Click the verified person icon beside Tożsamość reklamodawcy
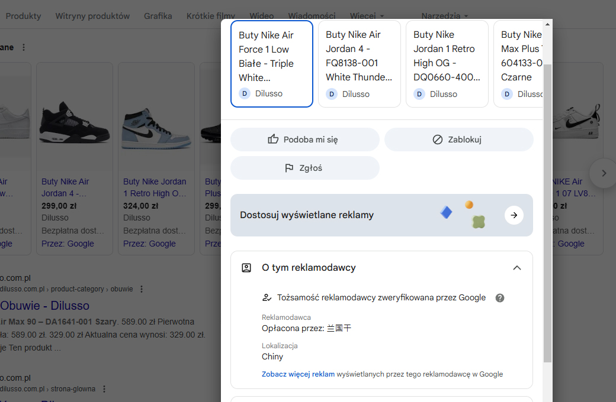 (x=267, y=298)
